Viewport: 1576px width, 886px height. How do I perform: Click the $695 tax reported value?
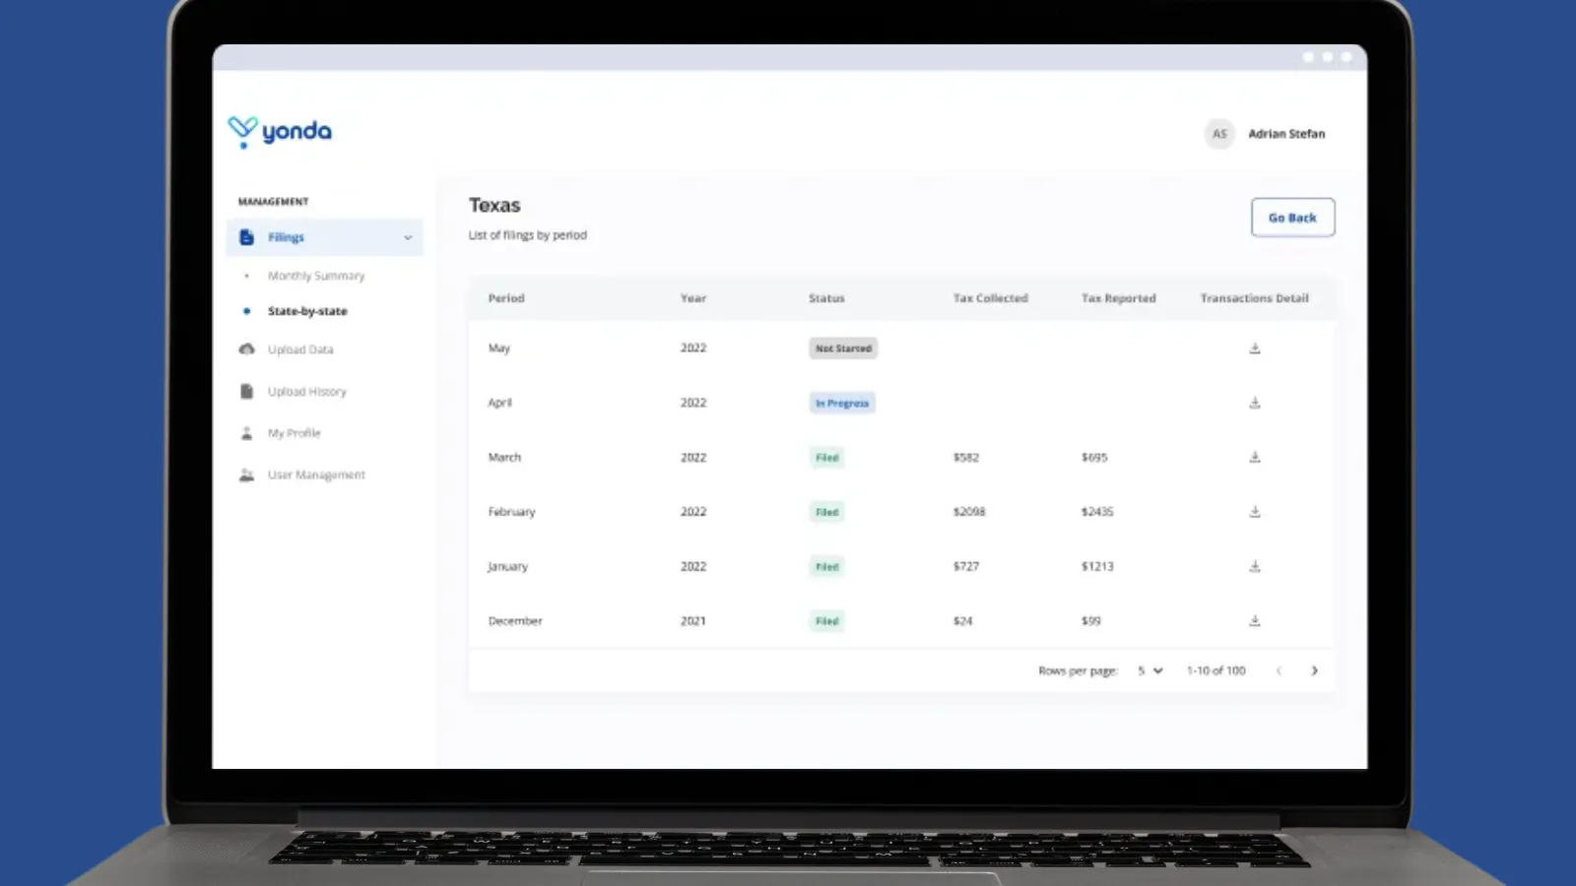click(x=1094, y=457)
